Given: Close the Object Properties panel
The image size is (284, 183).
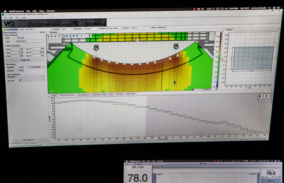Looking at the screenshot, I should tap(44, 32).
